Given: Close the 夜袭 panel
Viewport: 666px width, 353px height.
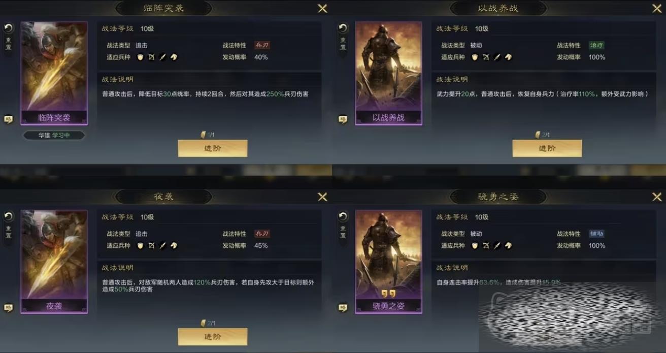Looking at the screenshot, I should [322, 197].
